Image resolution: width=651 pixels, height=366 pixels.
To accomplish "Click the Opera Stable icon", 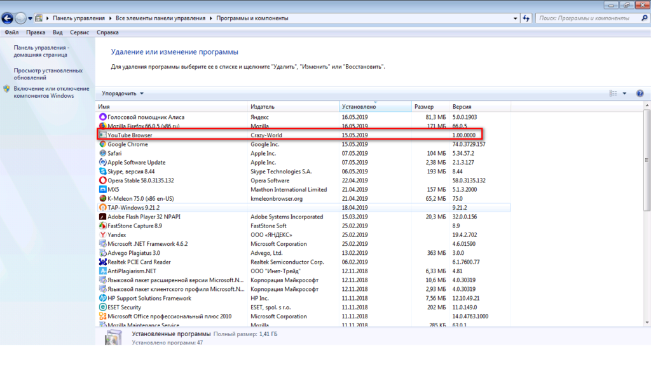I will tap(102, 180).
